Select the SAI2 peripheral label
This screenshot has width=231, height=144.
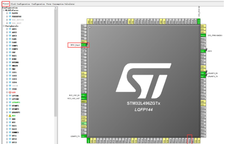[14, 129]
